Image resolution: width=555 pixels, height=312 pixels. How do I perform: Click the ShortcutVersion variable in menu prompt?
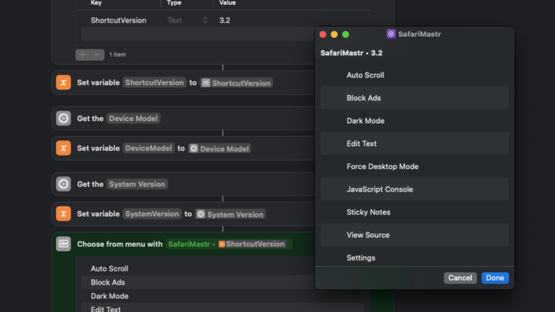[x=251, y=244]
